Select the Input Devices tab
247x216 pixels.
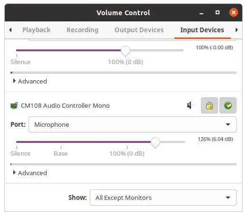point(202,30)
